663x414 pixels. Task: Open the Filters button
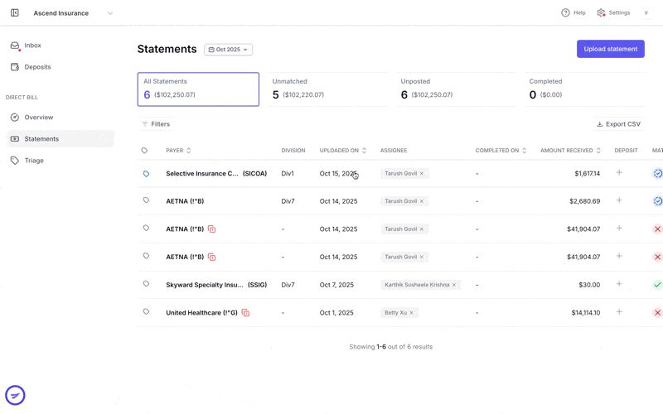pos(156,123)
